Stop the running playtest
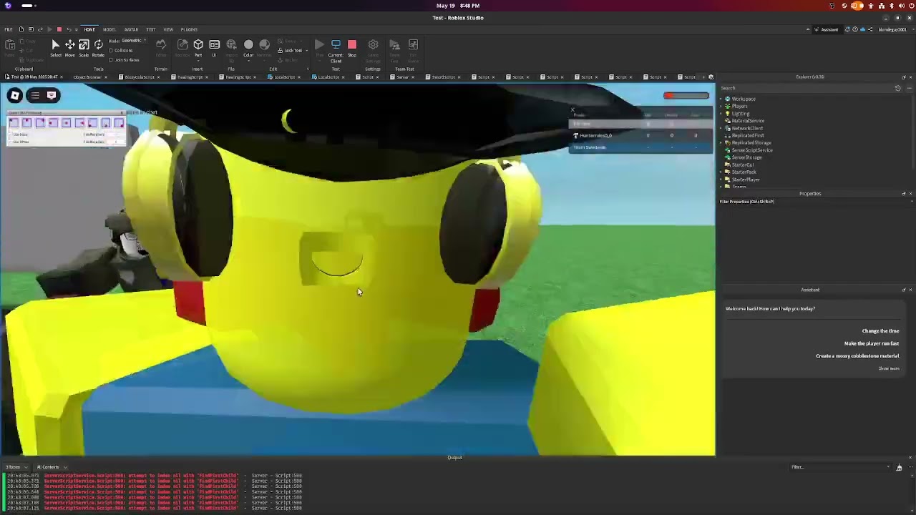The width and height of the screenshot is (916, 515). coord(352,47)
